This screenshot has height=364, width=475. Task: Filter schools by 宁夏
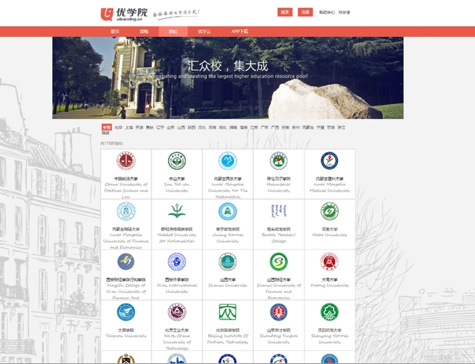(x=321, y=128)
